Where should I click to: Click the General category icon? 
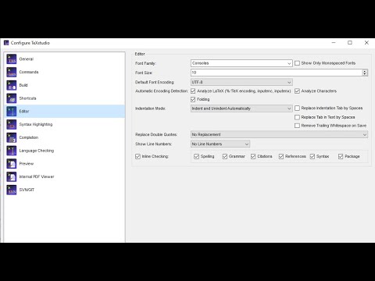point(12,59)
